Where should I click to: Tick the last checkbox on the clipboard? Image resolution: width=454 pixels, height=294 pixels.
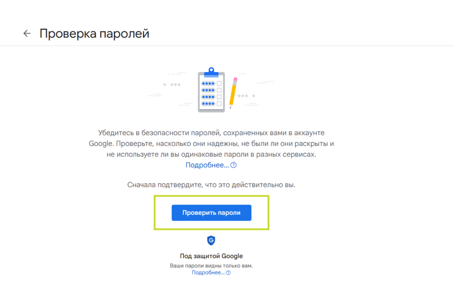(219, 104)
